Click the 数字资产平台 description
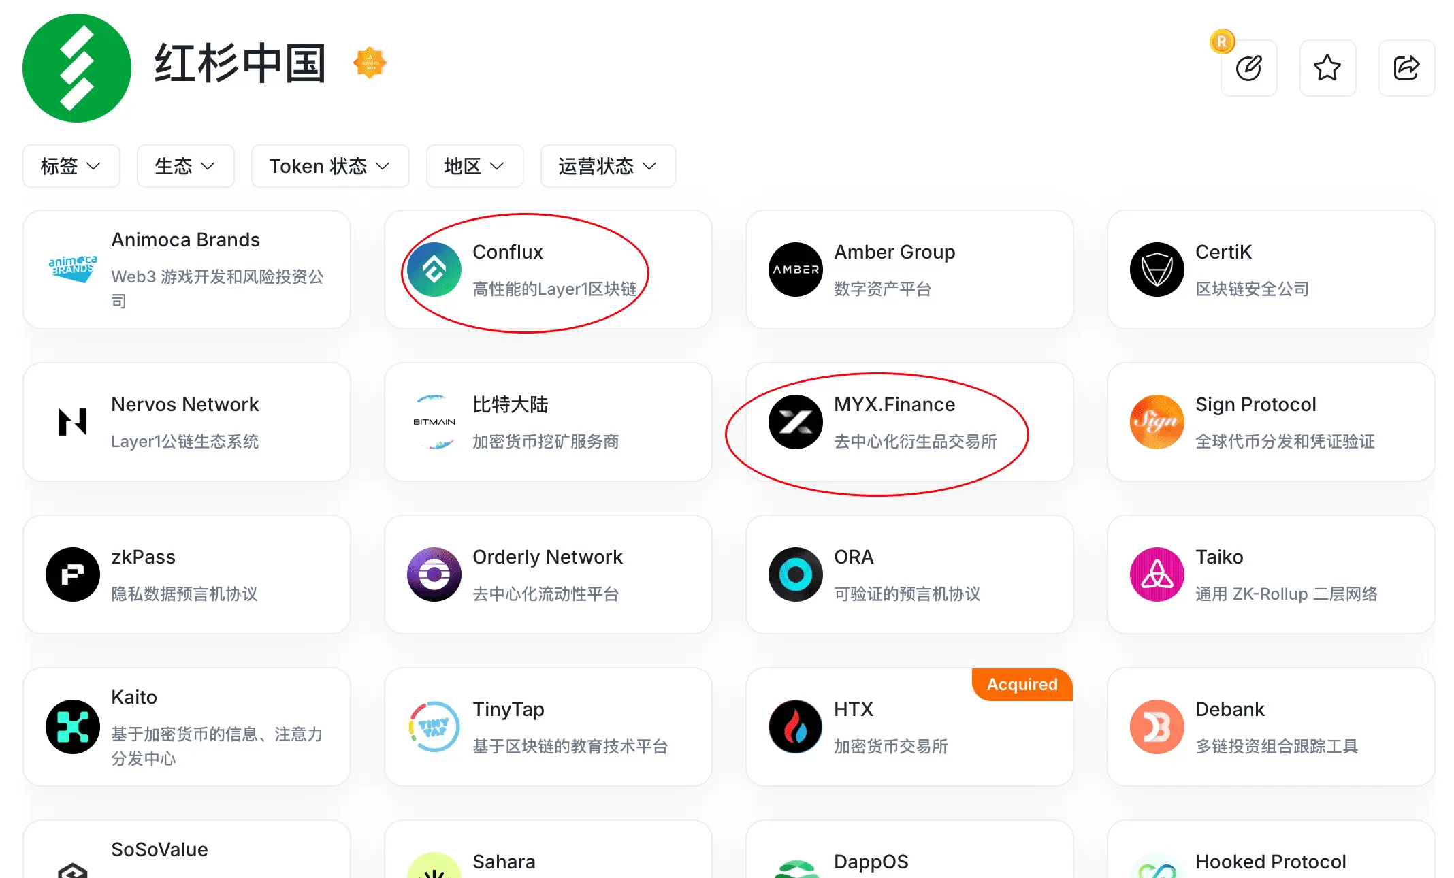This screenshot has width=1454, height=878. 883,289
